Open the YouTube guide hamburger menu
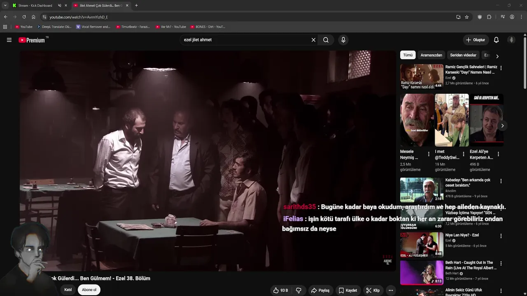 (9, 40)
